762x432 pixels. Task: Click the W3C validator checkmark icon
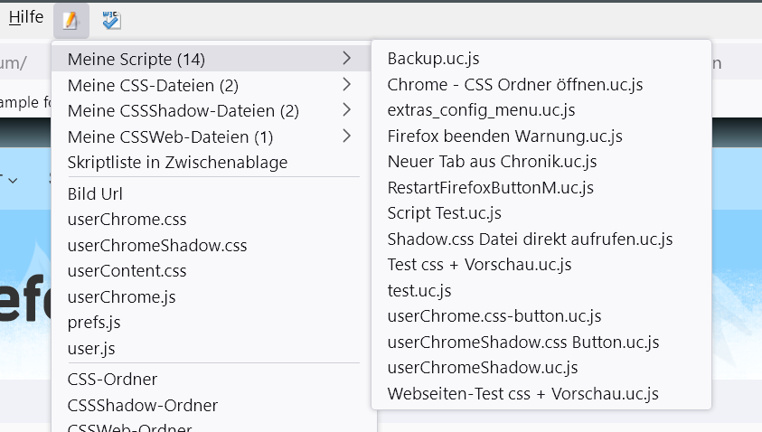[111, 20]
